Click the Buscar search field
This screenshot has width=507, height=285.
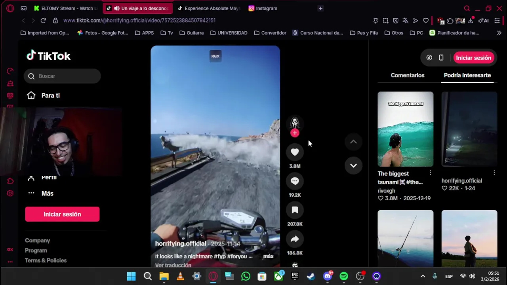pyautogui.click(x=63, y=76)
